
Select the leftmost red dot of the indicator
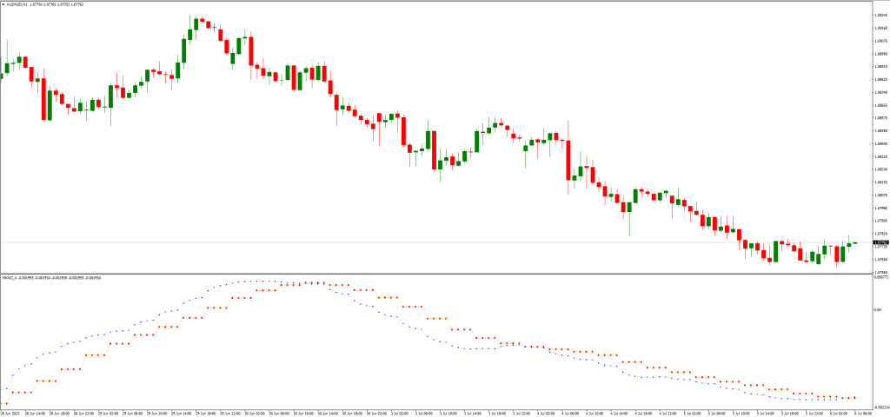[x=4, y=403]
